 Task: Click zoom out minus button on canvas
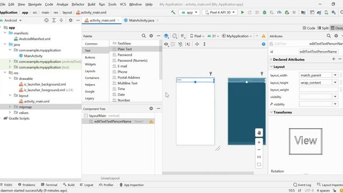pyautogui.click(x=259, y=150)
